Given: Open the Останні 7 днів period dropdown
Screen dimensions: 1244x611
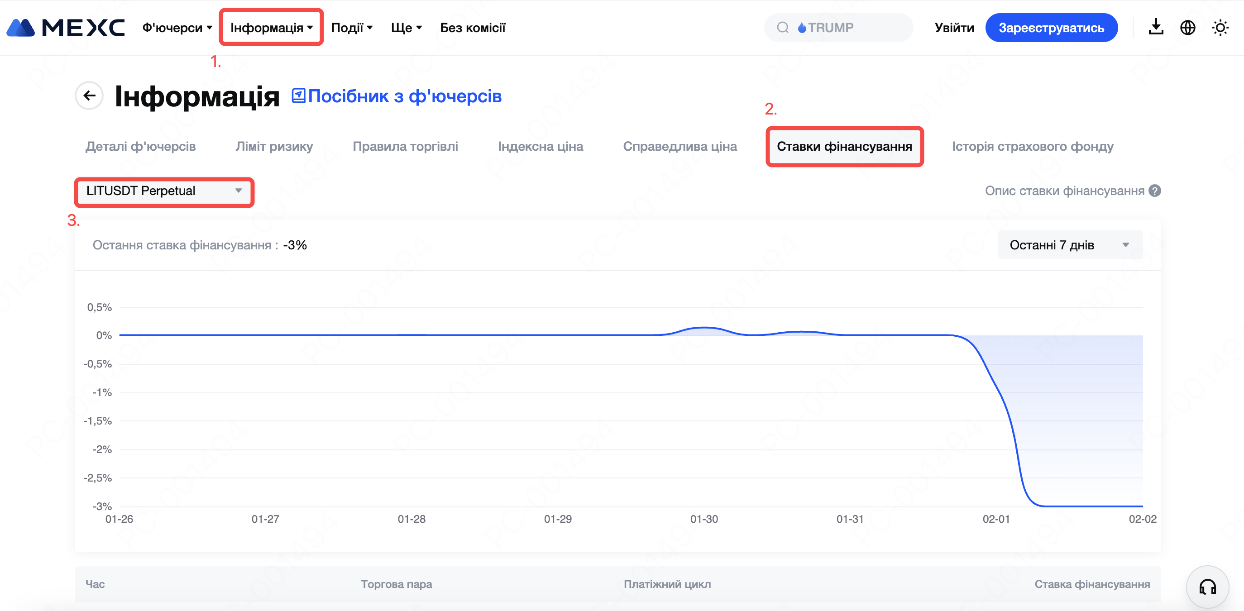Looking at the screenshot, I should click(1070, 245).
